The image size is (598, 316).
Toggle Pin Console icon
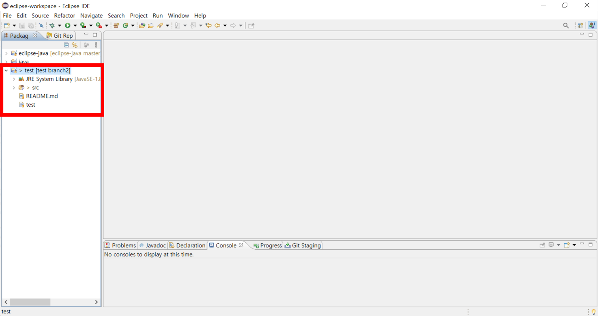[x=542, y=245]
